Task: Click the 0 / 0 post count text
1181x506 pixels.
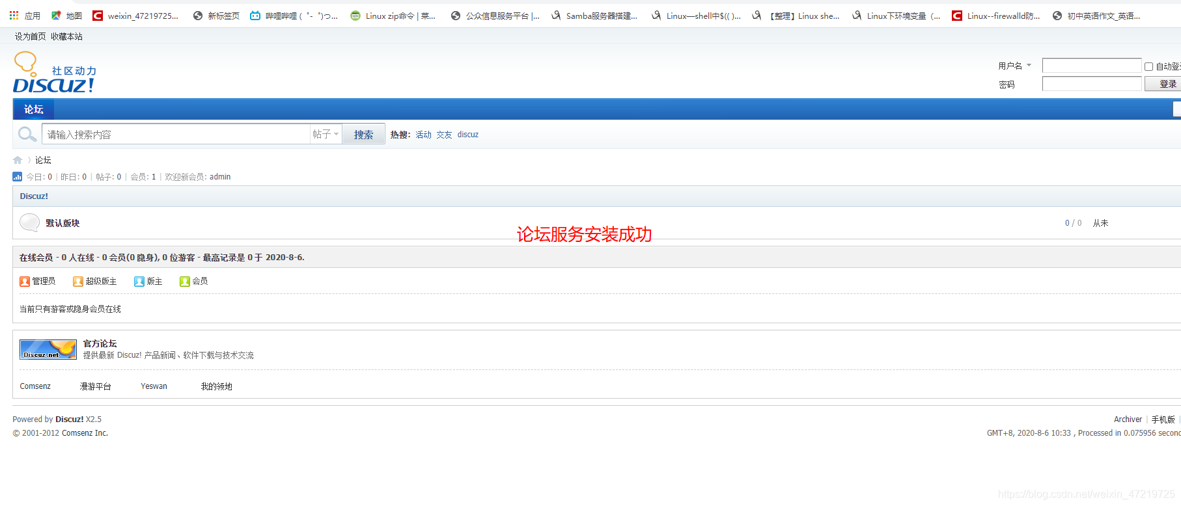Action: 1074,223
